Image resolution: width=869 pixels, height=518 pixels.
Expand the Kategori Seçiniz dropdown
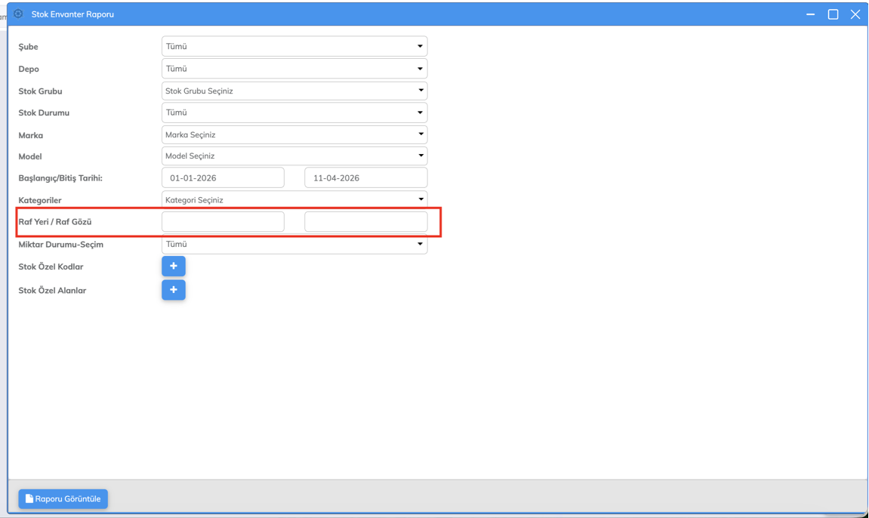[x=294, y=200]
